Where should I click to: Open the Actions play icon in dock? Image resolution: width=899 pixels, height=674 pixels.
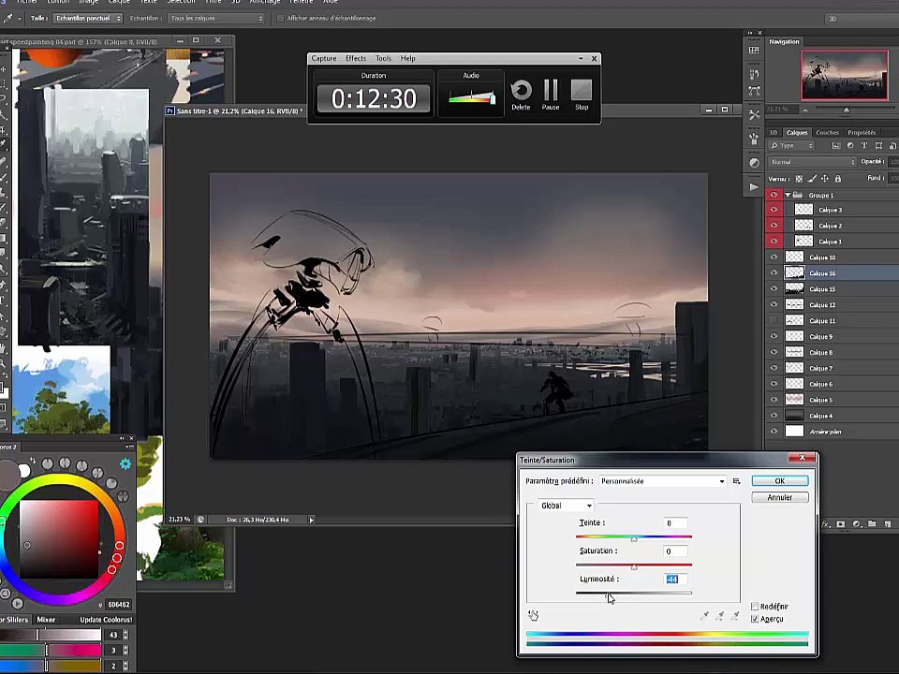(x=754, y=187)
